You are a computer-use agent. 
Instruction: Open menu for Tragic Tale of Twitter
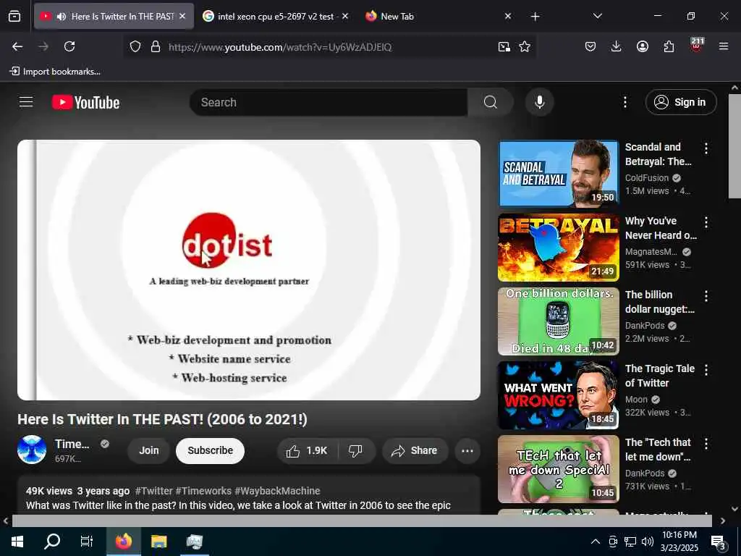pyautogui.click(x=706, y=370)
